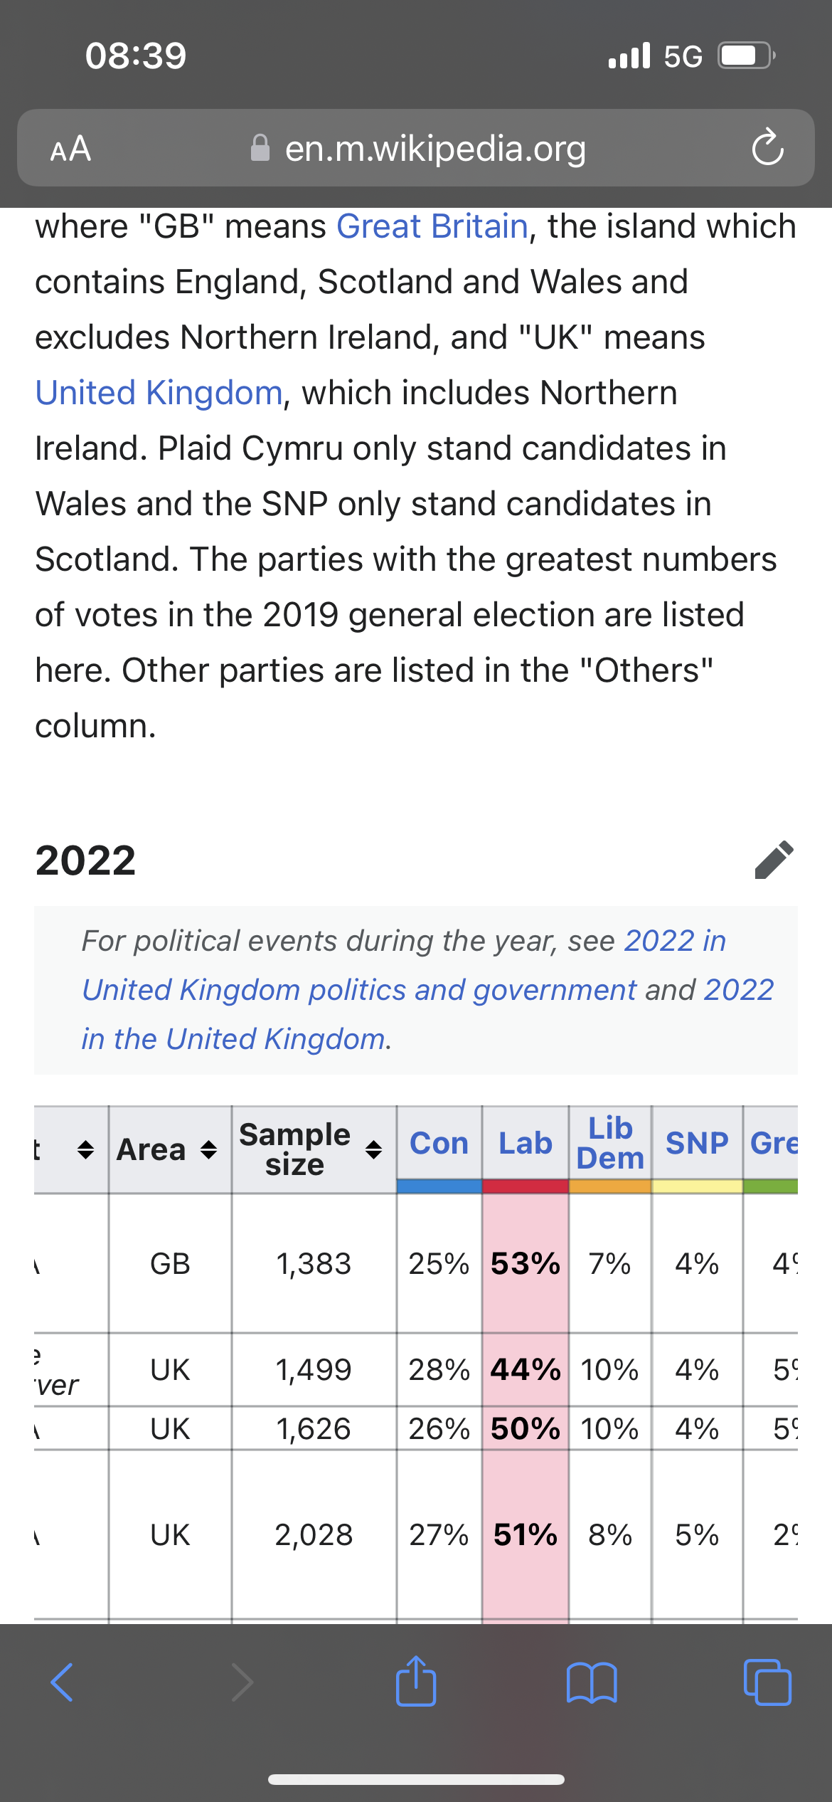
Task: Open the bookmarks book icon
Action: tap(592, 1682)
